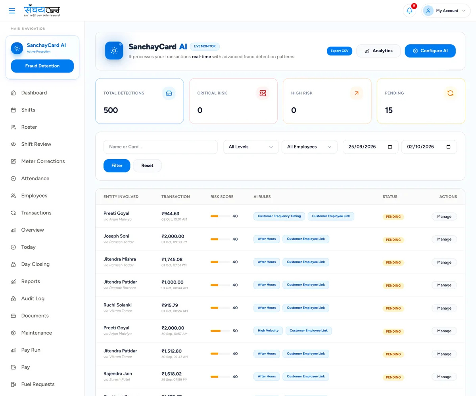This screenshot has width=476, height=396.
Task: Click the Reports bar chart icon
Action: point(13,282)
